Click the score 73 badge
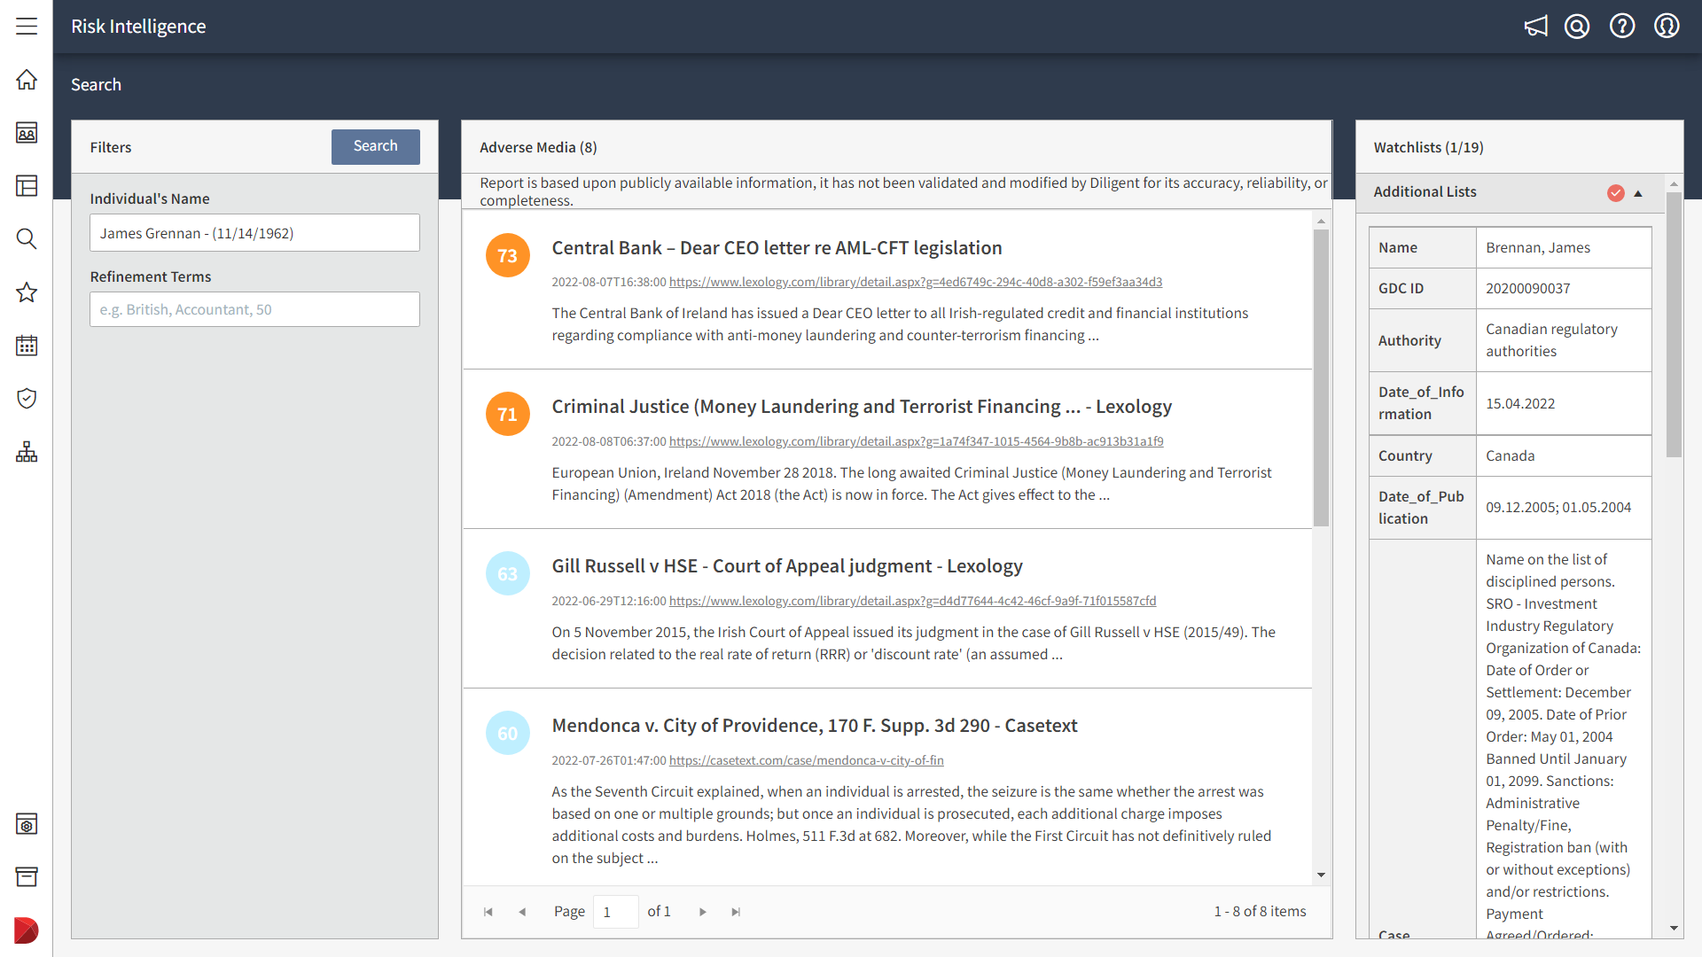Image resolution: width=1702 pixels, height=957 pixels. coord(508,255)
